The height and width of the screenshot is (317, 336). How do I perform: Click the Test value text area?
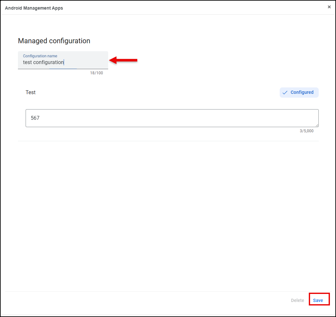click(x=172, y=118)
